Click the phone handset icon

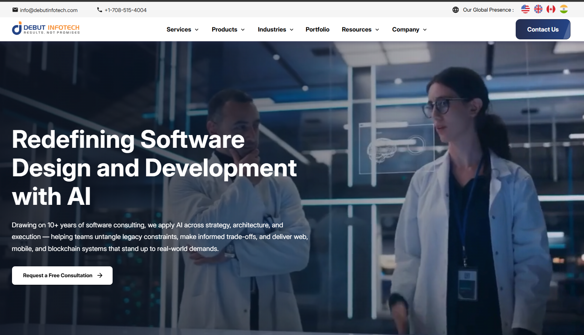99,10
